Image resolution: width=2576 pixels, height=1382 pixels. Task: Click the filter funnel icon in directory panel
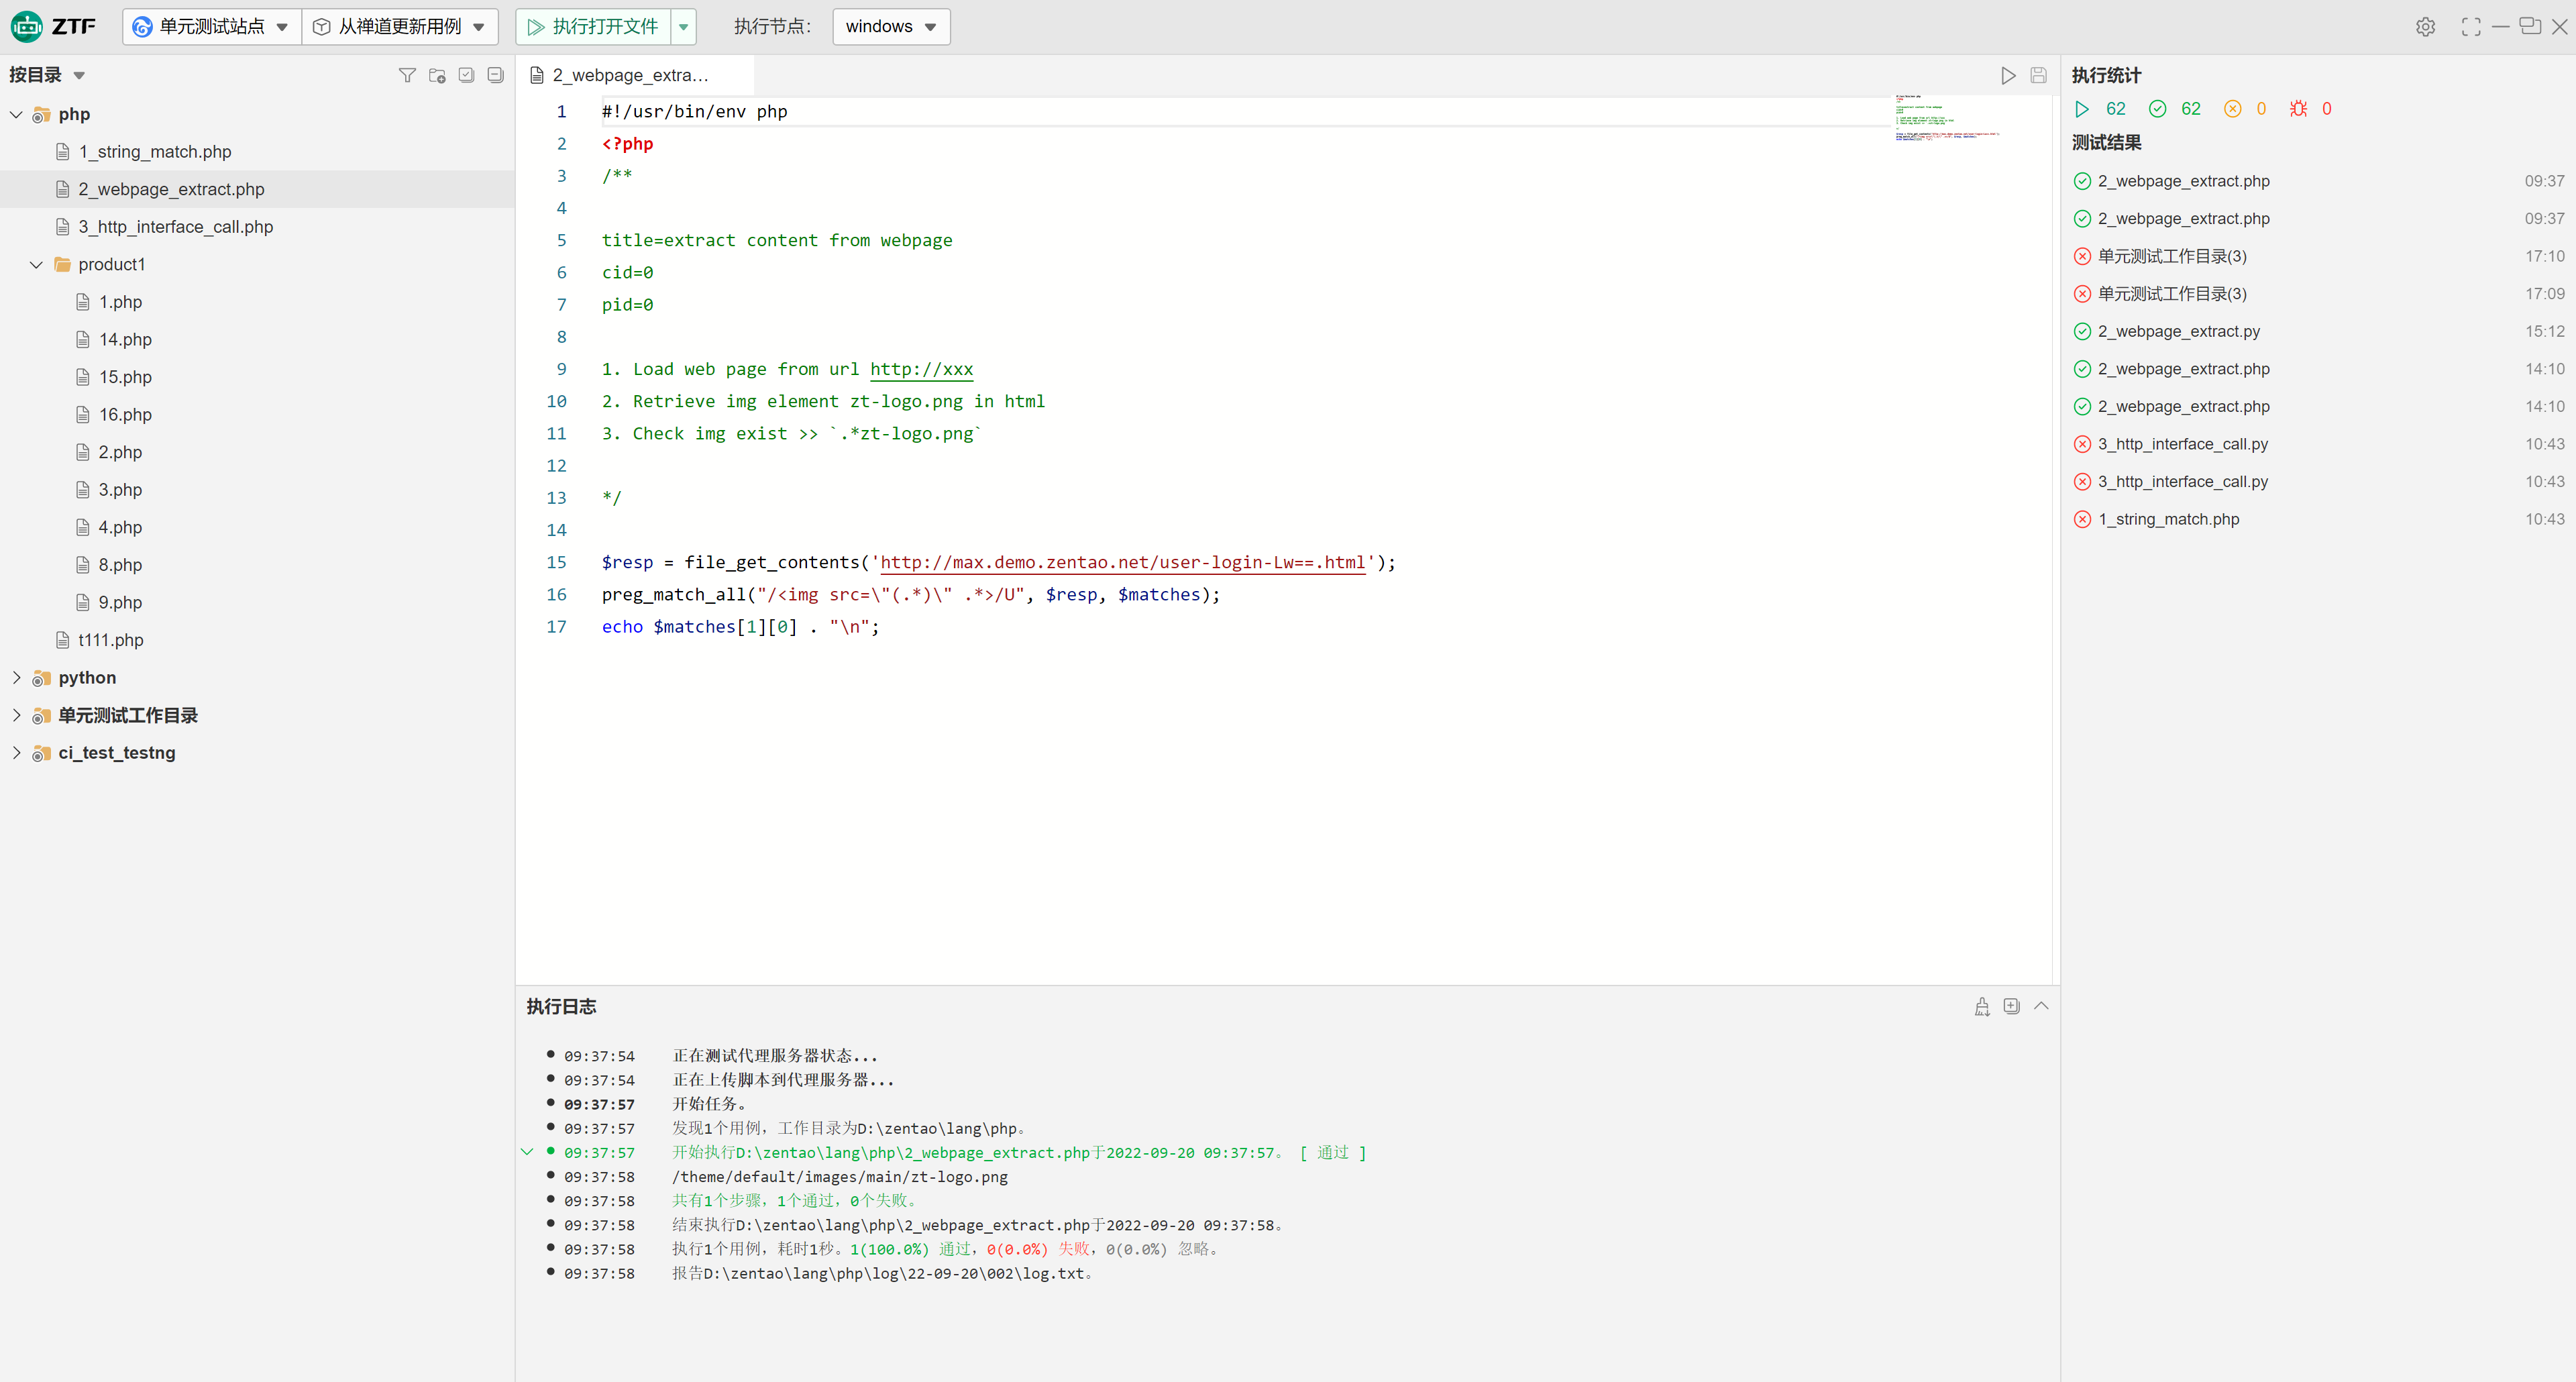407,75
